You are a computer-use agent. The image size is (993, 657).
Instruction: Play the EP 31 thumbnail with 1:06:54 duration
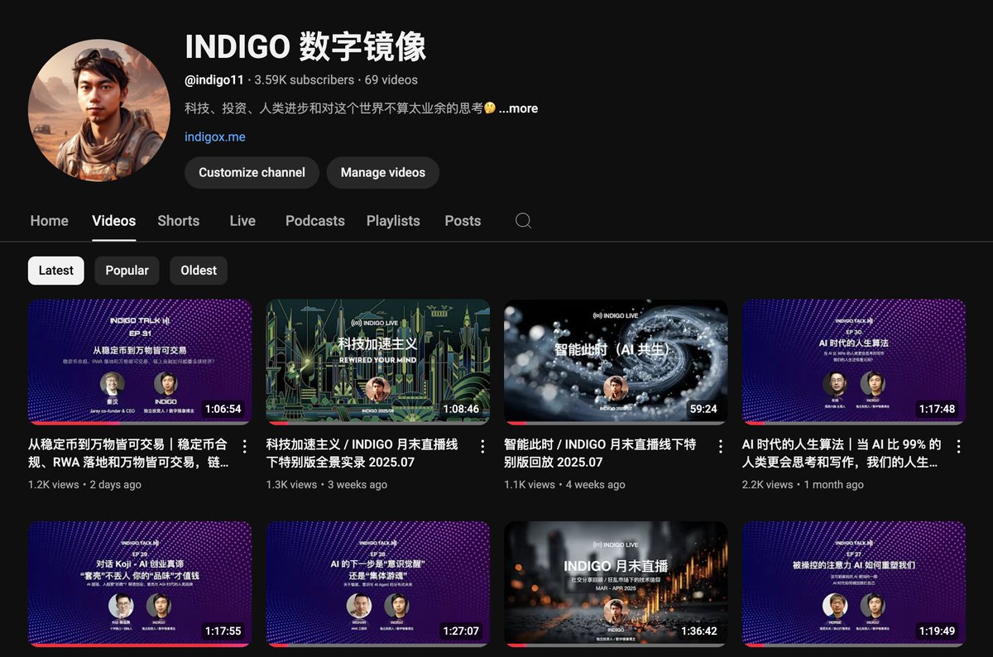[140, 362]
